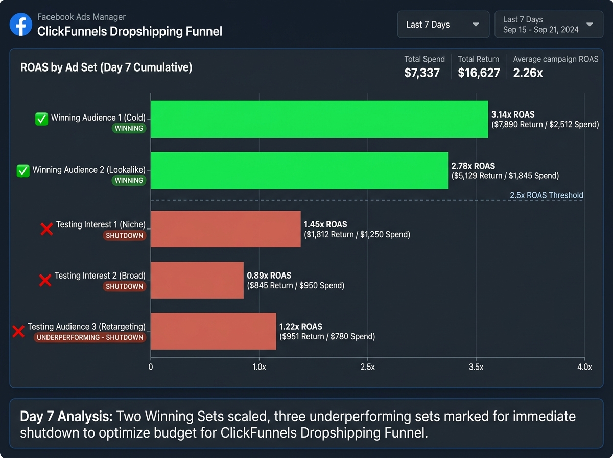Select the green 3.14x ROAS bar
613x458 pixels.
coord(319,119)
